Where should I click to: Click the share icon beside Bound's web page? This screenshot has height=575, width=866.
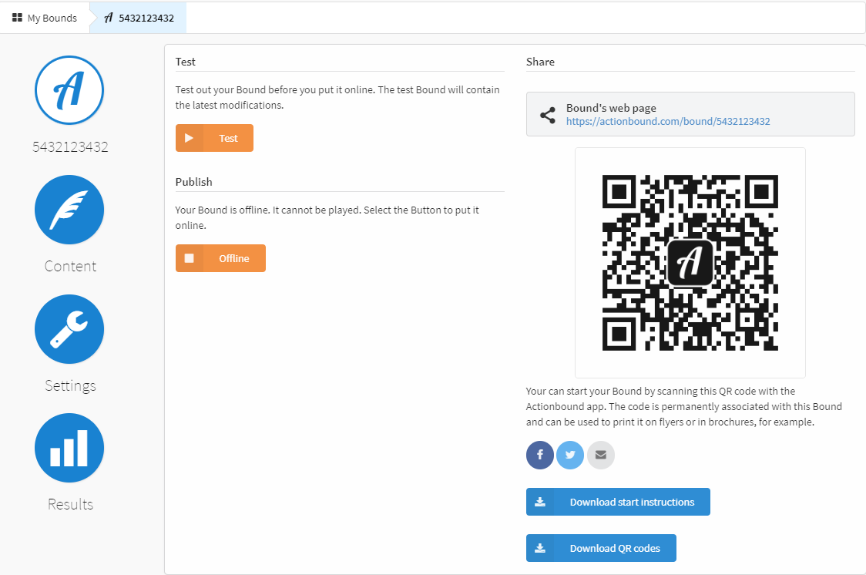[548, 115]
